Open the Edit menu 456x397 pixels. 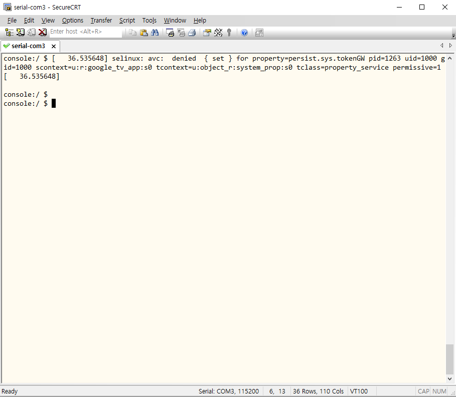point(29,21)
